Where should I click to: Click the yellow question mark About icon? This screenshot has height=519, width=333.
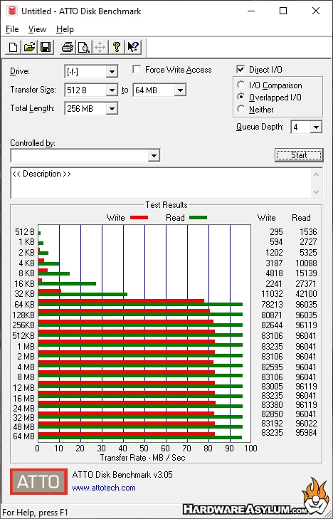[116, 47]
